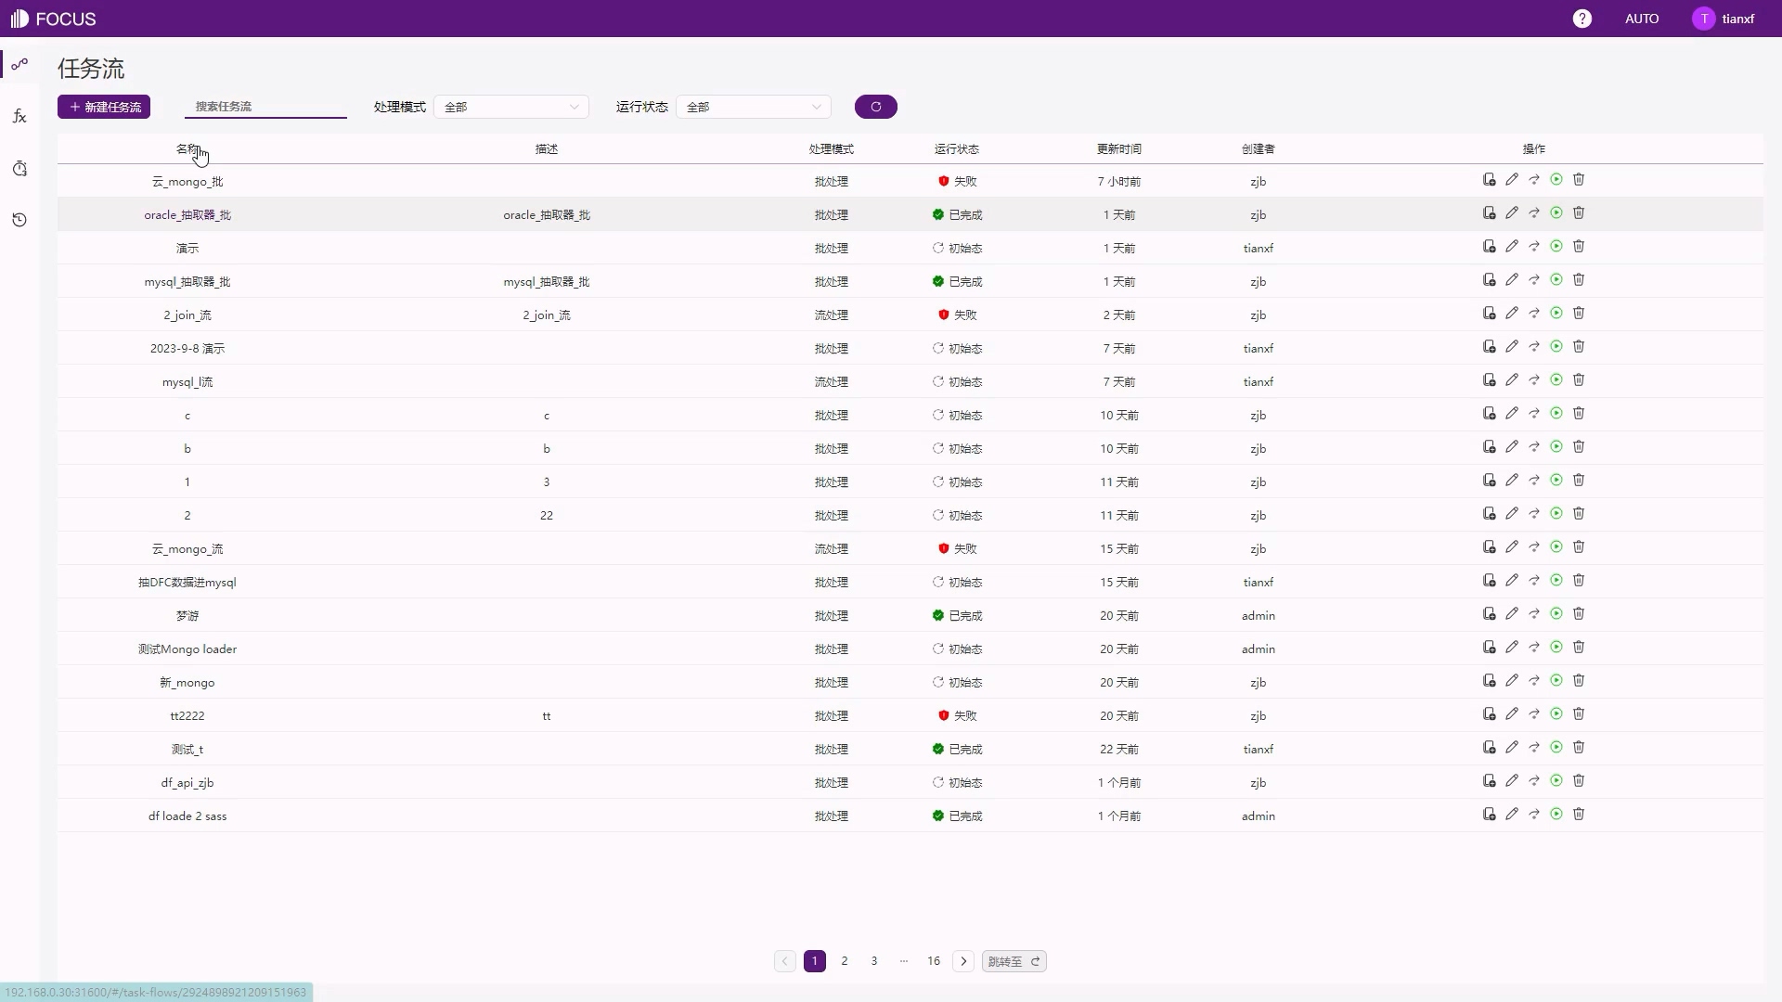Open the 云_mongo_批 task flow name
The height and width of the screenshot is (1002, 1782).
(187, 182)
